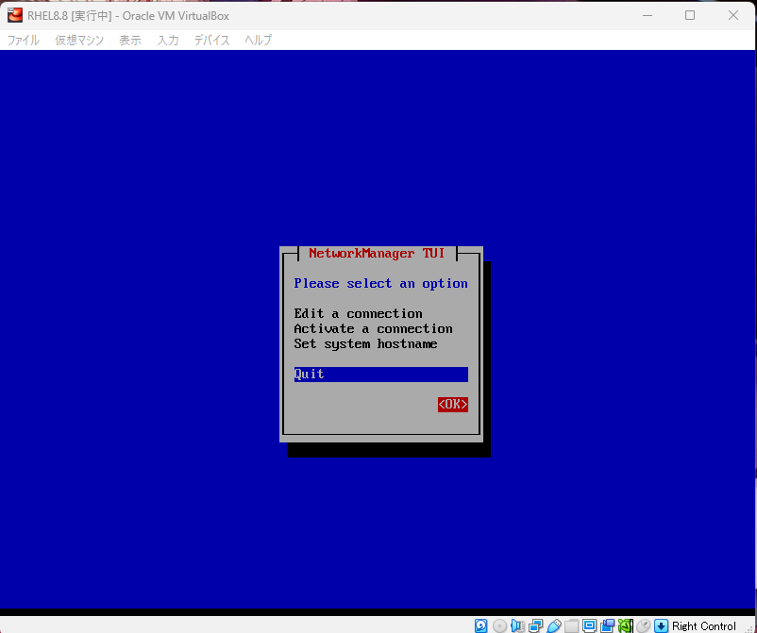Open the 入力 menu
The height and width of the screenshot is (633, 757).
point(168,40)
